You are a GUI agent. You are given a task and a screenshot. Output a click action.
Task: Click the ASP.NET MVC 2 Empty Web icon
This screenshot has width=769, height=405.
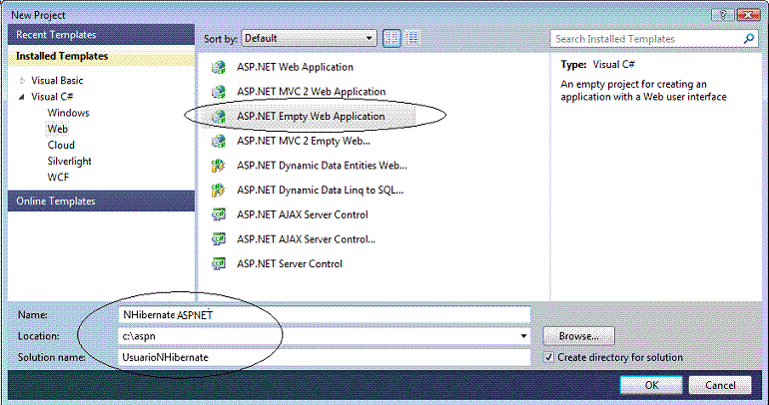219,141
